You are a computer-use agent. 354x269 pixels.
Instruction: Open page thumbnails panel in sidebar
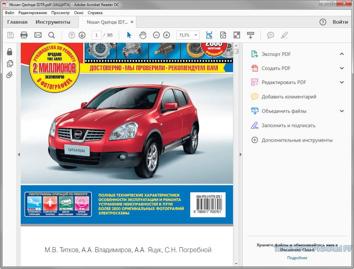(10, 64)
